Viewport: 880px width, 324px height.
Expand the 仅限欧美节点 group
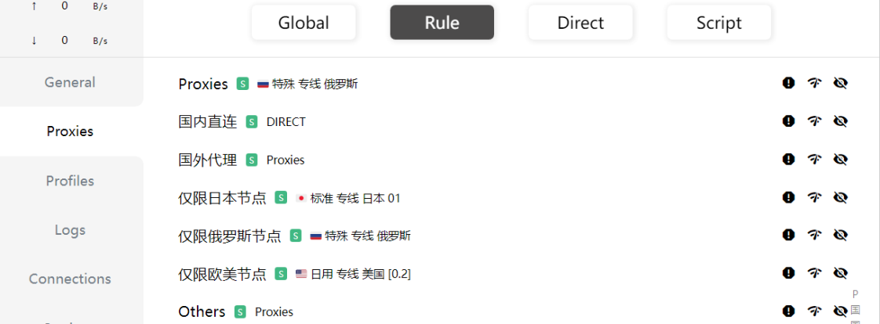pyautogui.click(x=222, y=274)
